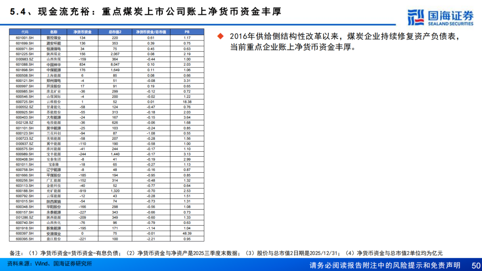The height and width of the screenshot is (271, 482).
Task: Select the 中国神华 name cell
Action: coord(54,64)
